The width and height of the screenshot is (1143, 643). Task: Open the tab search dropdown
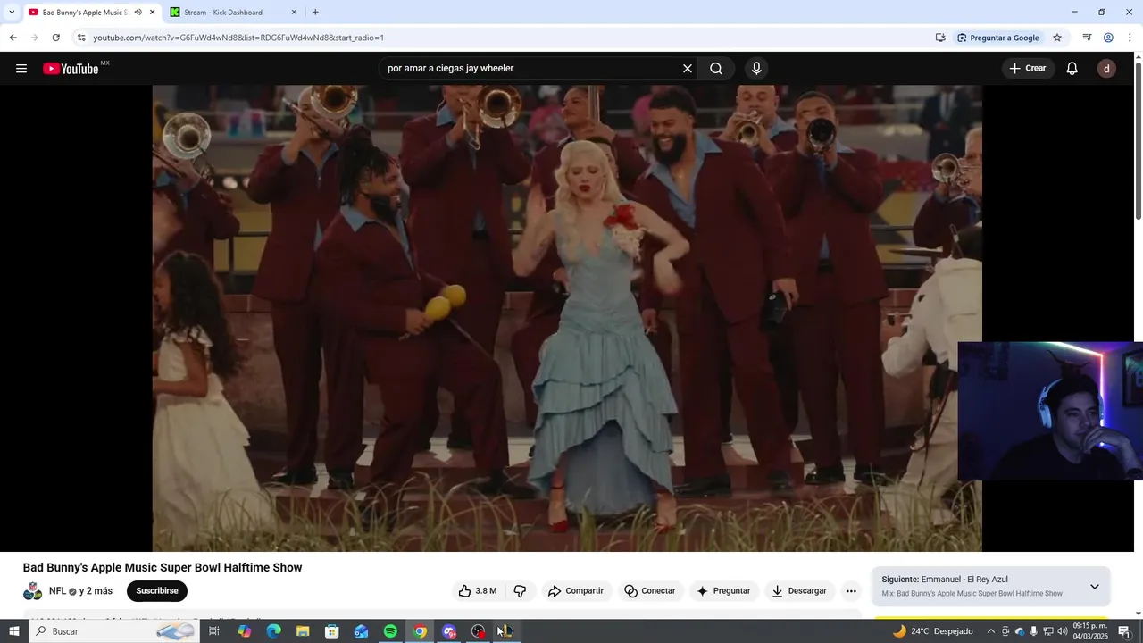click(12, 13)
